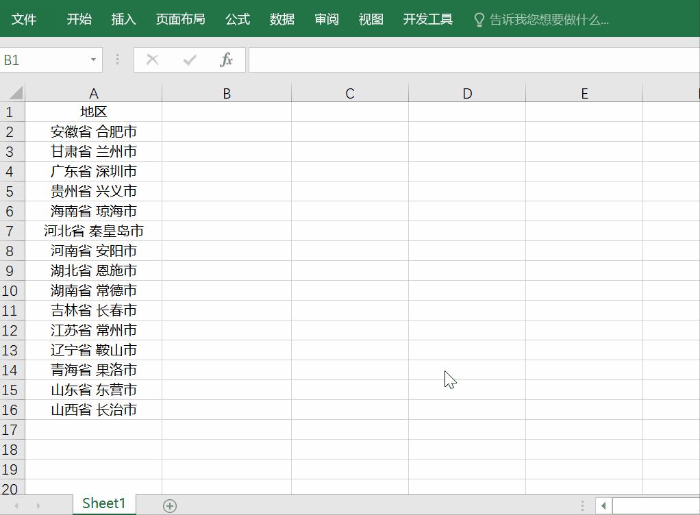The width and height of the screenshot is (700, 515).
Task: Open the Name Box dropdown arrow
Action: 93,60
